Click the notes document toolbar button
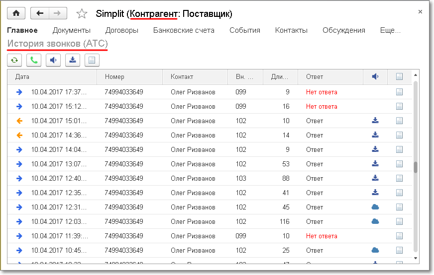The image size is (434, 275). point(92,60)
